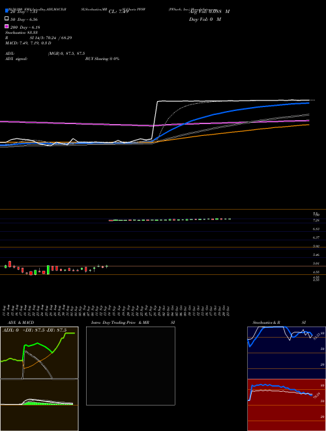Click the 'MACD: 7.49, 7.19, 0.3 D' reading
Viewport: 326px width, 431px height.
28,43
